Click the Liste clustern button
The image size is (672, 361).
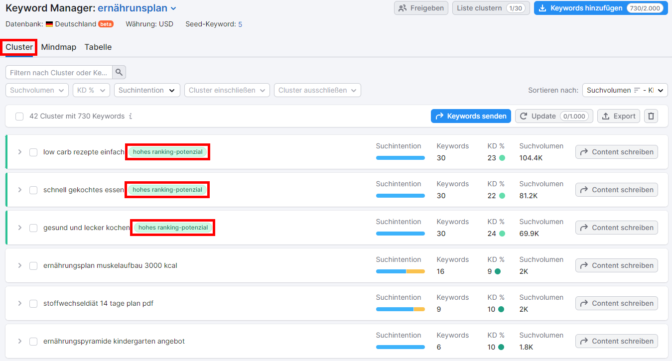491,8
